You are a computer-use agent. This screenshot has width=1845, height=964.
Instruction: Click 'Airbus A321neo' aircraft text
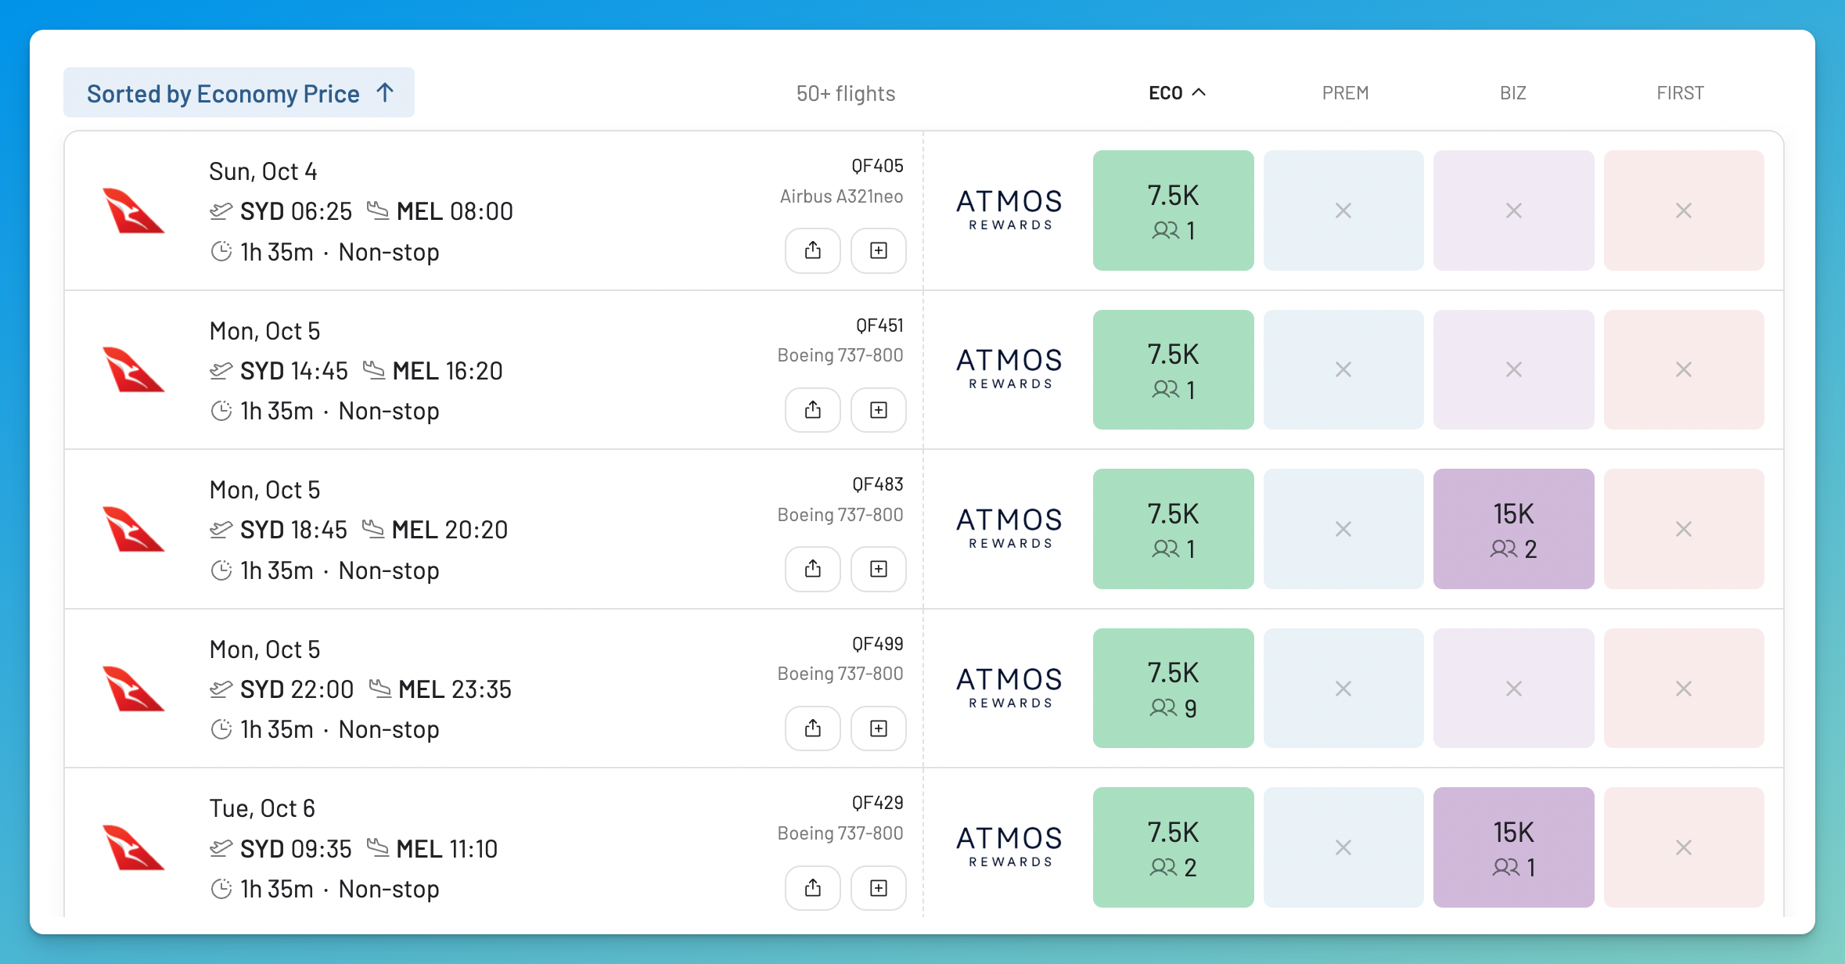[x=841, y=196]
